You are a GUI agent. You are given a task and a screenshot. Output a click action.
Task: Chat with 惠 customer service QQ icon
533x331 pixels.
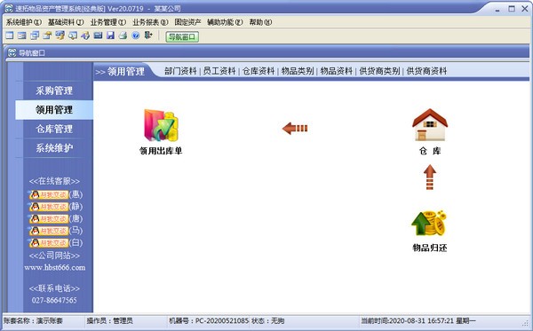(x=49, y=194)
